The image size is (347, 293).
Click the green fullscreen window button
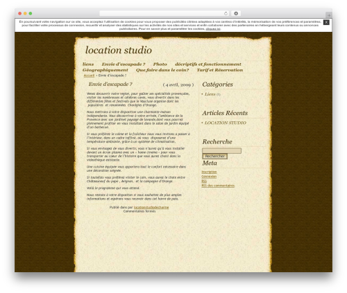pos(31,13)
